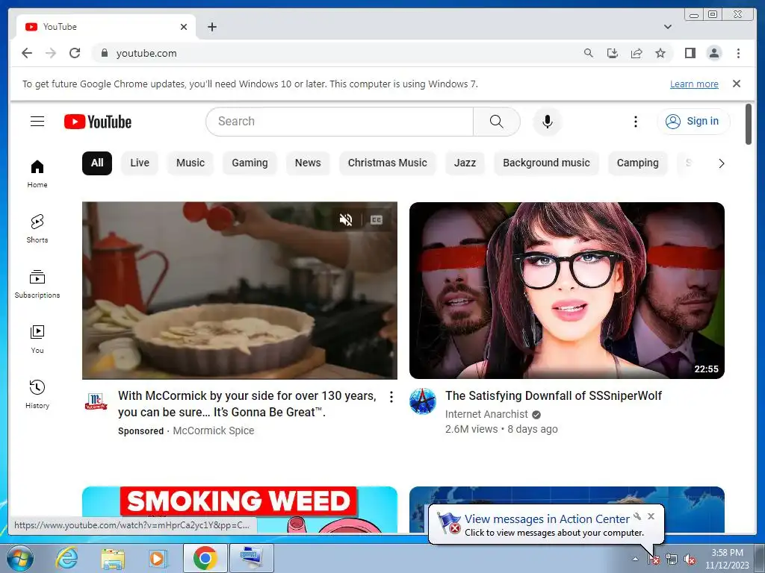Select the Music filter chip
The height and width of the screenshot is (573, 765).
coord(191,163)
